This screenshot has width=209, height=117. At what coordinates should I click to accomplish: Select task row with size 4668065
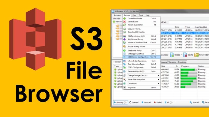pos(185,69)
